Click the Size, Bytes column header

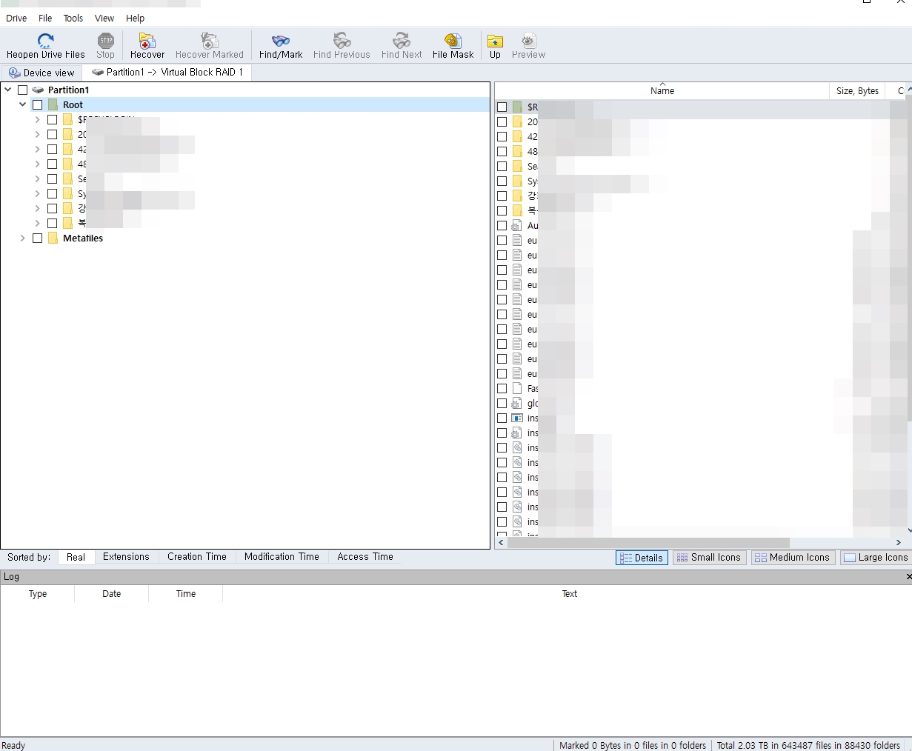pyautogui.click(x=857, y=90)
